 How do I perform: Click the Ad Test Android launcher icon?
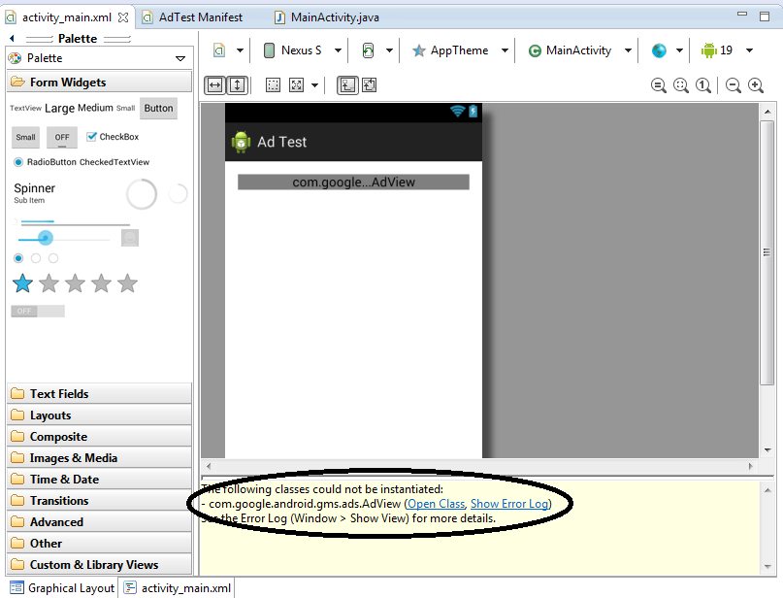[242, 143]
